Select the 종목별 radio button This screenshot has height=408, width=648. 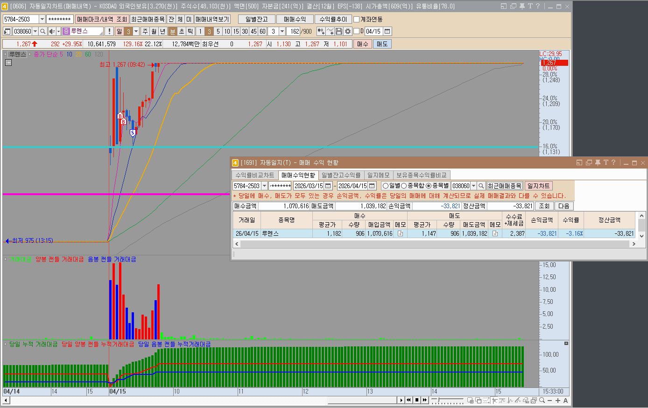[429, 186]
